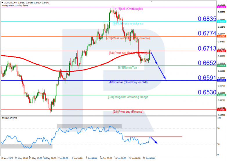The width and height of the screenshot is (227, 161).
Task: Select the large 0.6652 price label
Action: [207, 63]
